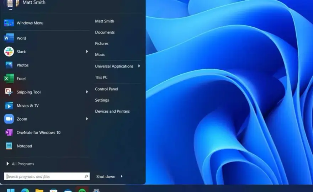
Task: Expand the Slack jump list arrow
Action: point(87,52)
